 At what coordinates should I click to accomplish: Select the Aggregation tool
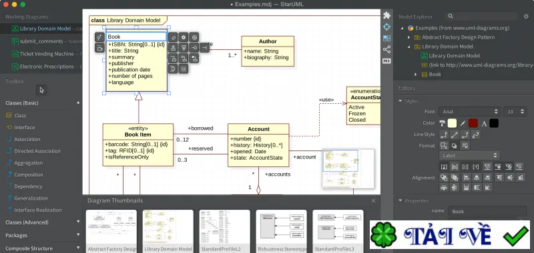pos(28,163)
